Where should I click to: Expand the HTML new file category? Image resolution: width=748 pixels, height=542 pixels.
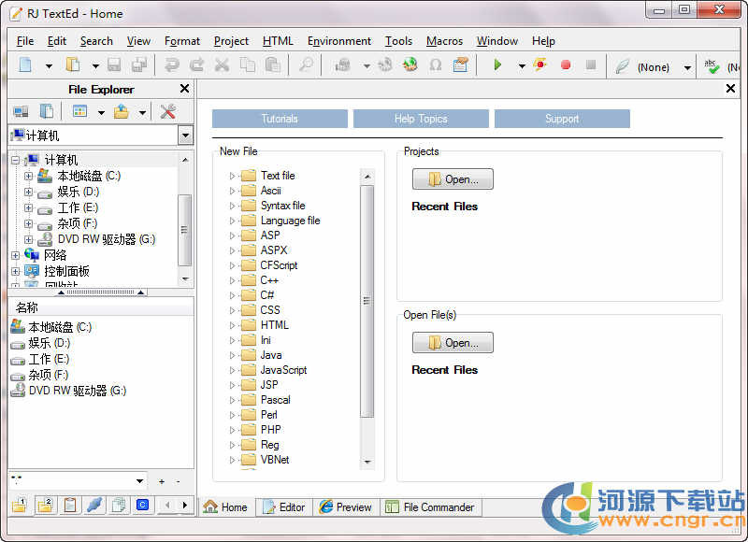233,325
